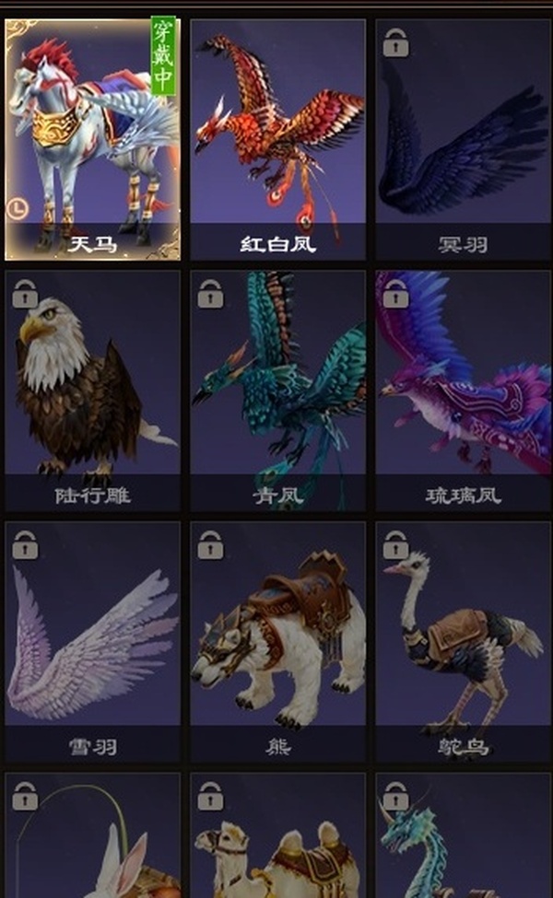Select the 天马 winged horse mount card

pos(92,140)
